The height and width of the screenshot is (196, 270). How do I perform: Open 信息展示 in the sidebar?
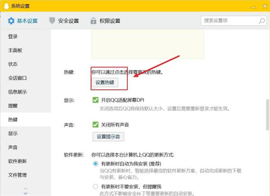[26, 92]
